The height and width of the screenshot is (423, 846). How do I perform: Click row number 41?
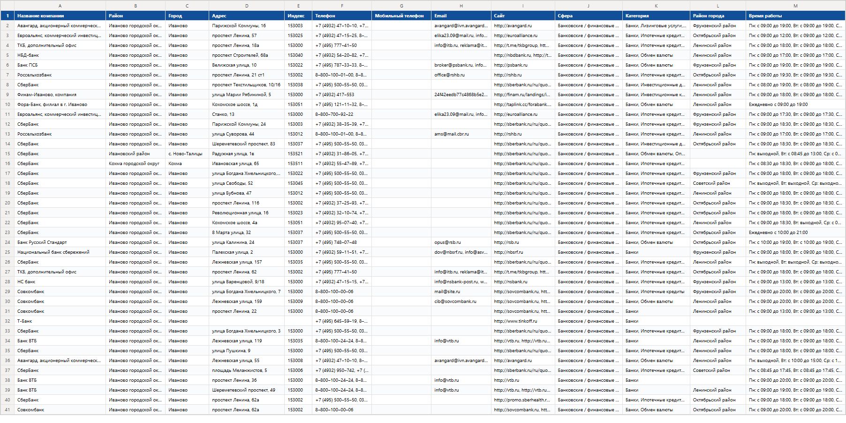click(x=8, y=409)
